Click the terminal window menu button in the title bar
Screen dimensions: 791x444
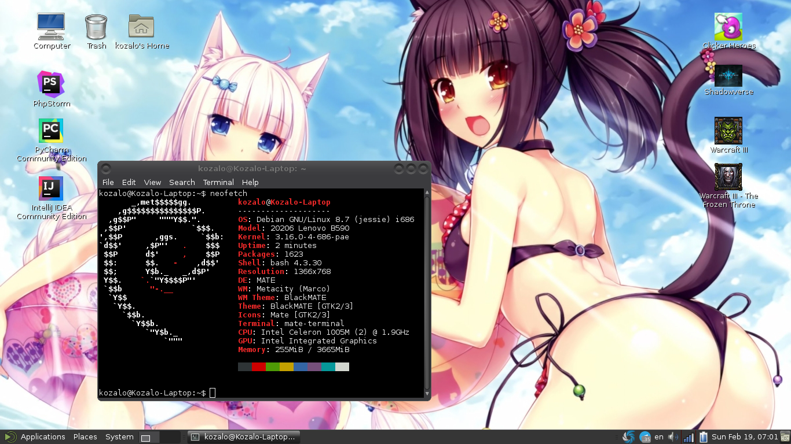point(106,168)
